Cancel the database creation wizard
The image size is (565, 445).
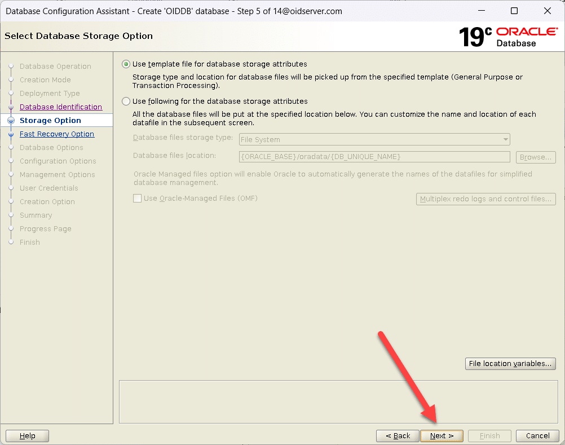click(537, 435)
